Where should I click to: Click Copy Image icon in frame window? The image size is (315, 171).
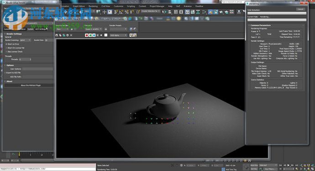tap(60, 35)
